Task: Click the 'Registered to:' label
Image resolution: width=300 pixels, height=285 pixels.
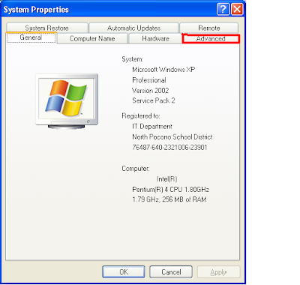Action: coord(141,116)
